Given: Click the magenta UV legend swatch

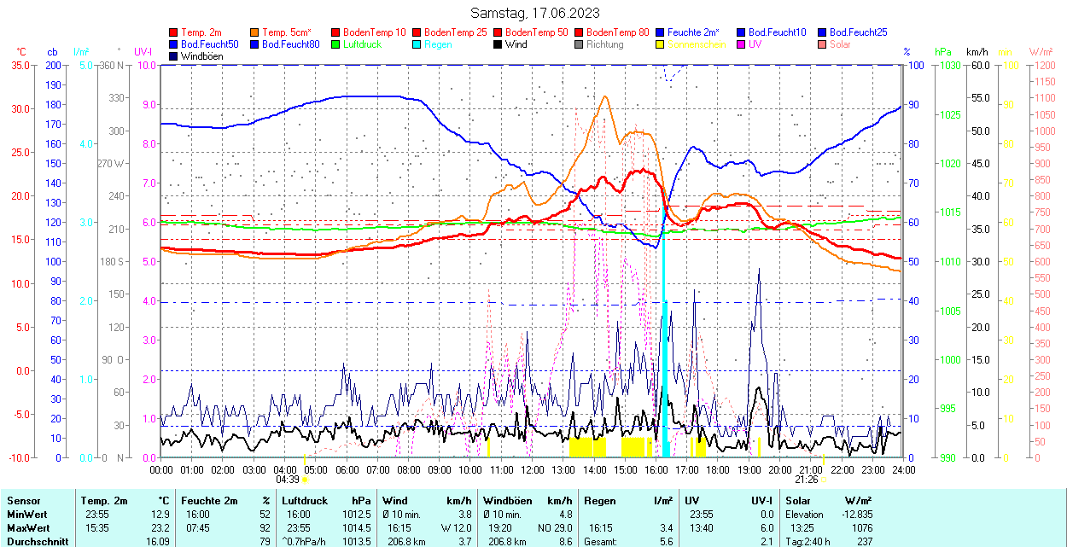Looking at the screenshot, I should (x=742, y=44).
